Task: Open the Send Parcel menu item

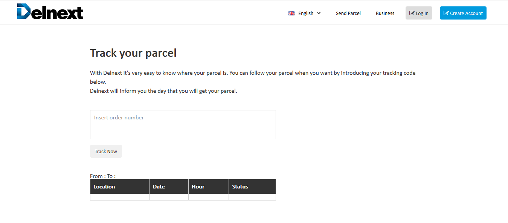Action: [x=348, y=13]
